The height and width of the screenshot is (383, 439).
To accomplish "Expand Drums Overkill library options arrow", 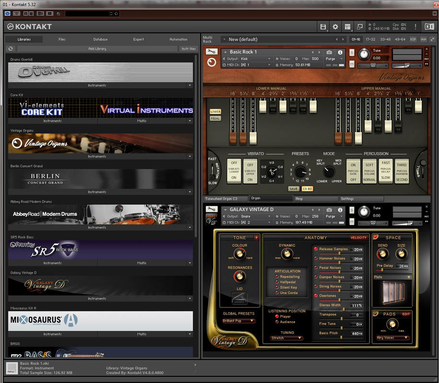I will pyautogui.click(x=190, y=85).
